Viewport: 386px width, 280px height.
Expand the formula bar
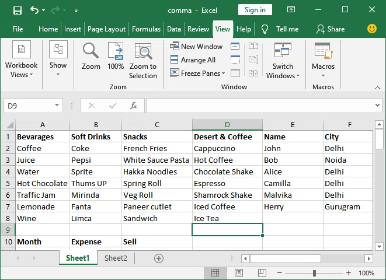(x=377, y=106)
